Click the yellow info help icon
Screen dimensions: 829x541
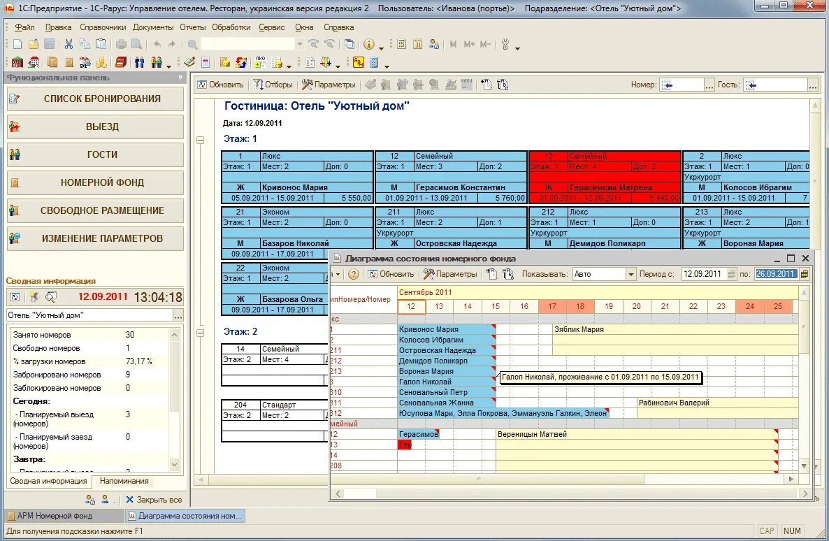(369, 45)
